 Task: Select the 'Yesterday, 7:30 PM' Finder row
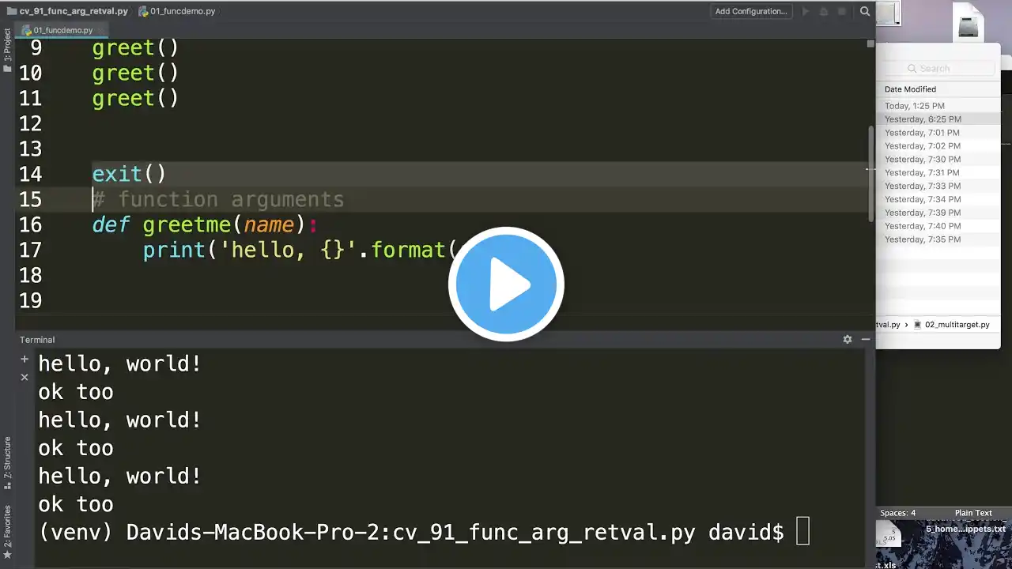pyautogui.click(x=939, y=160)
